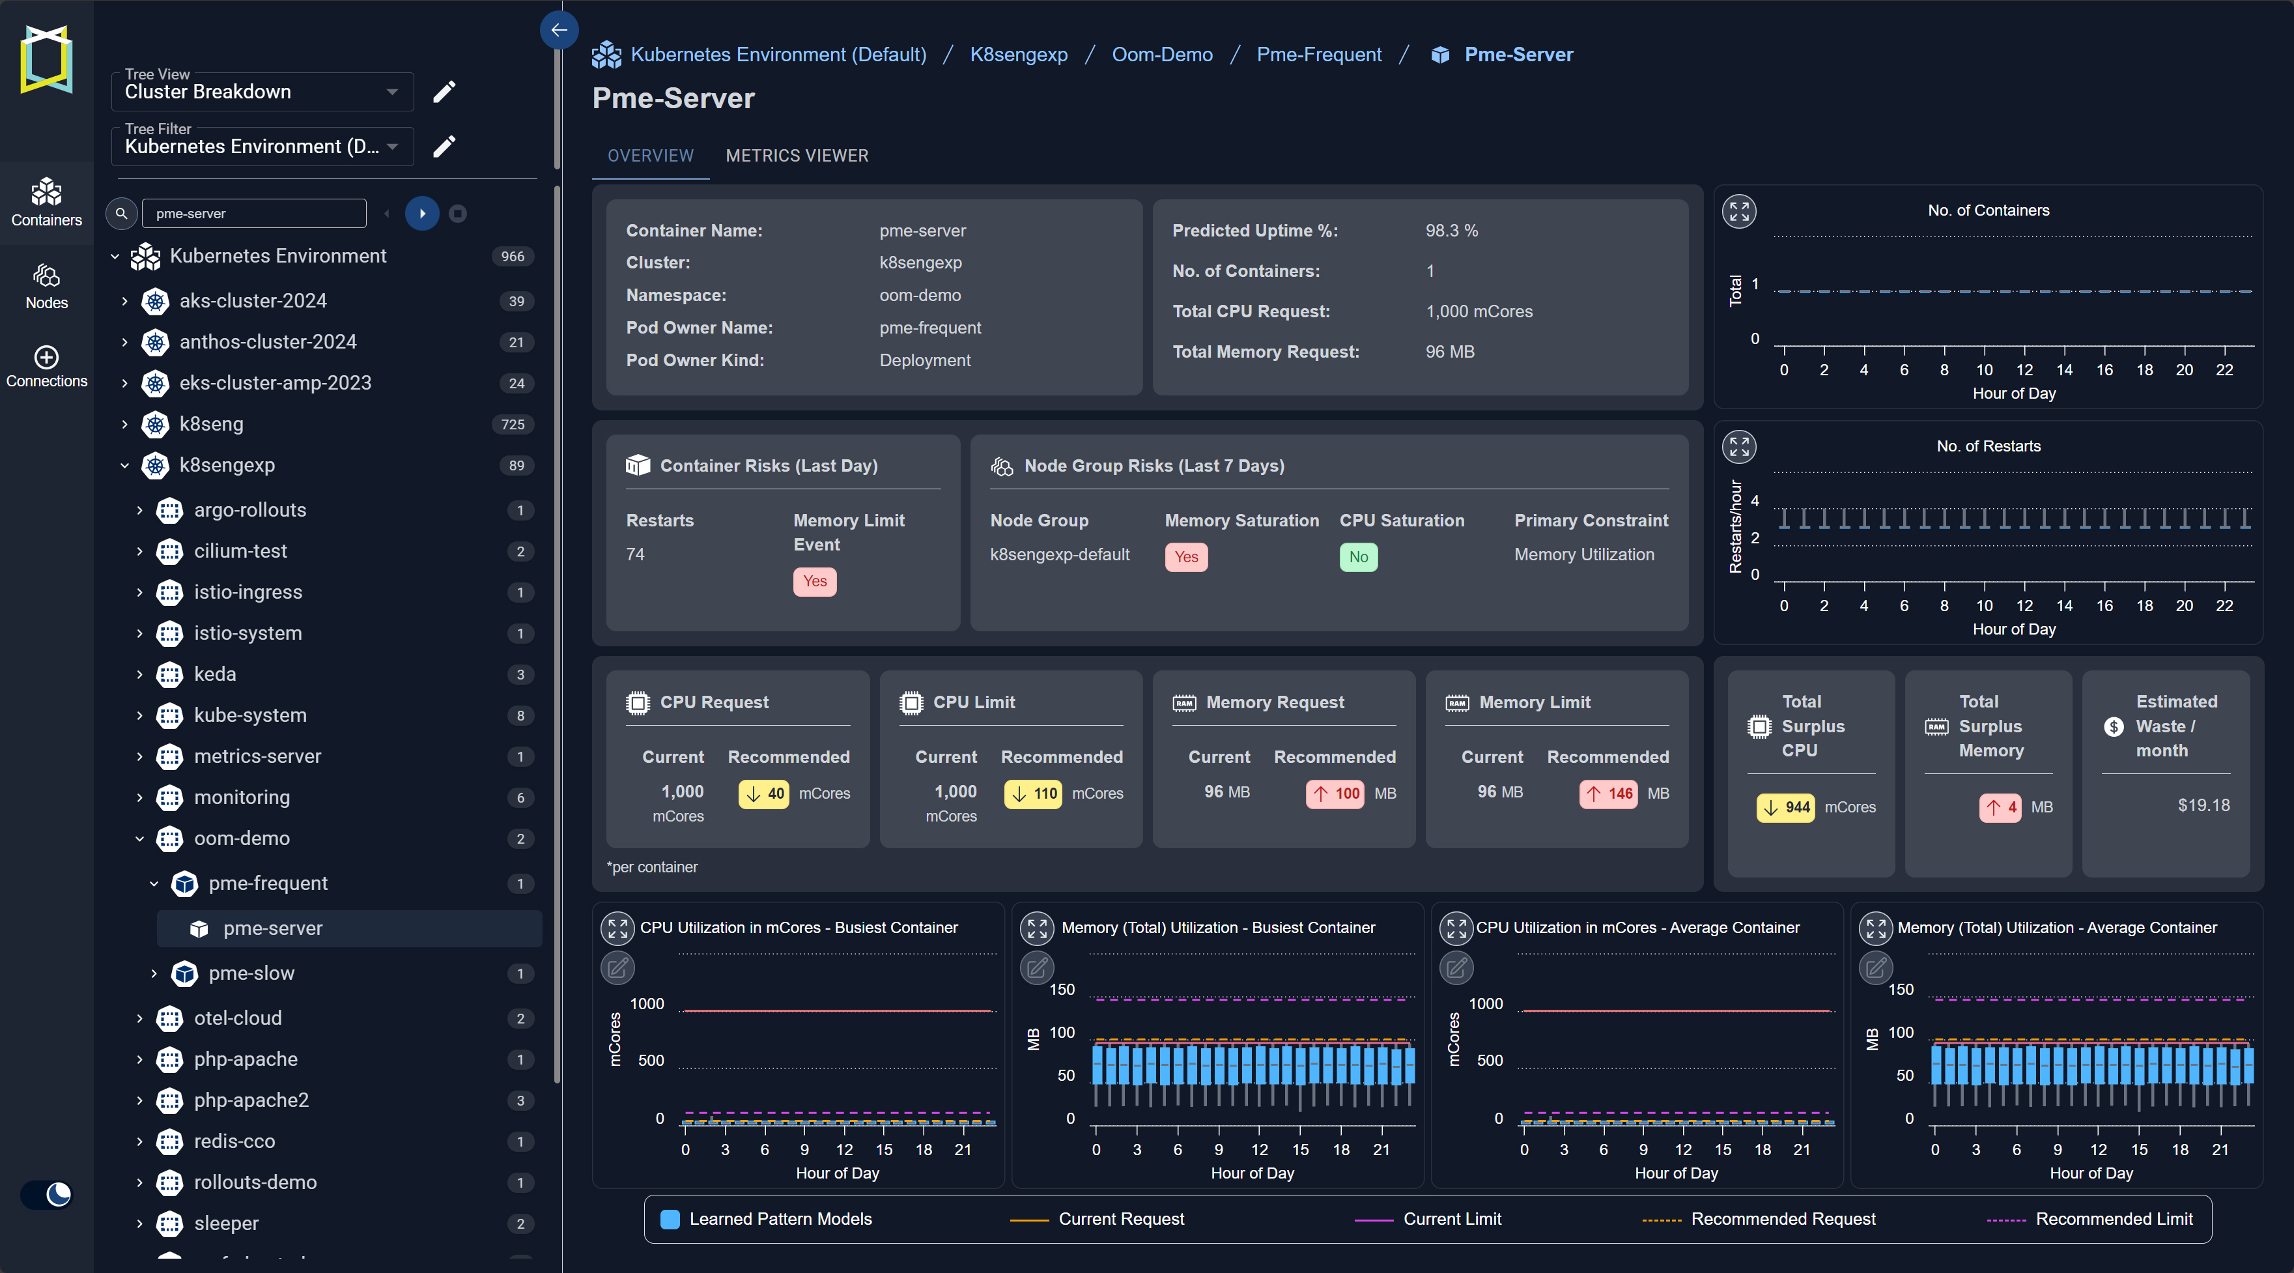
Task: Select the Overview tab
Action: point(650,156)
